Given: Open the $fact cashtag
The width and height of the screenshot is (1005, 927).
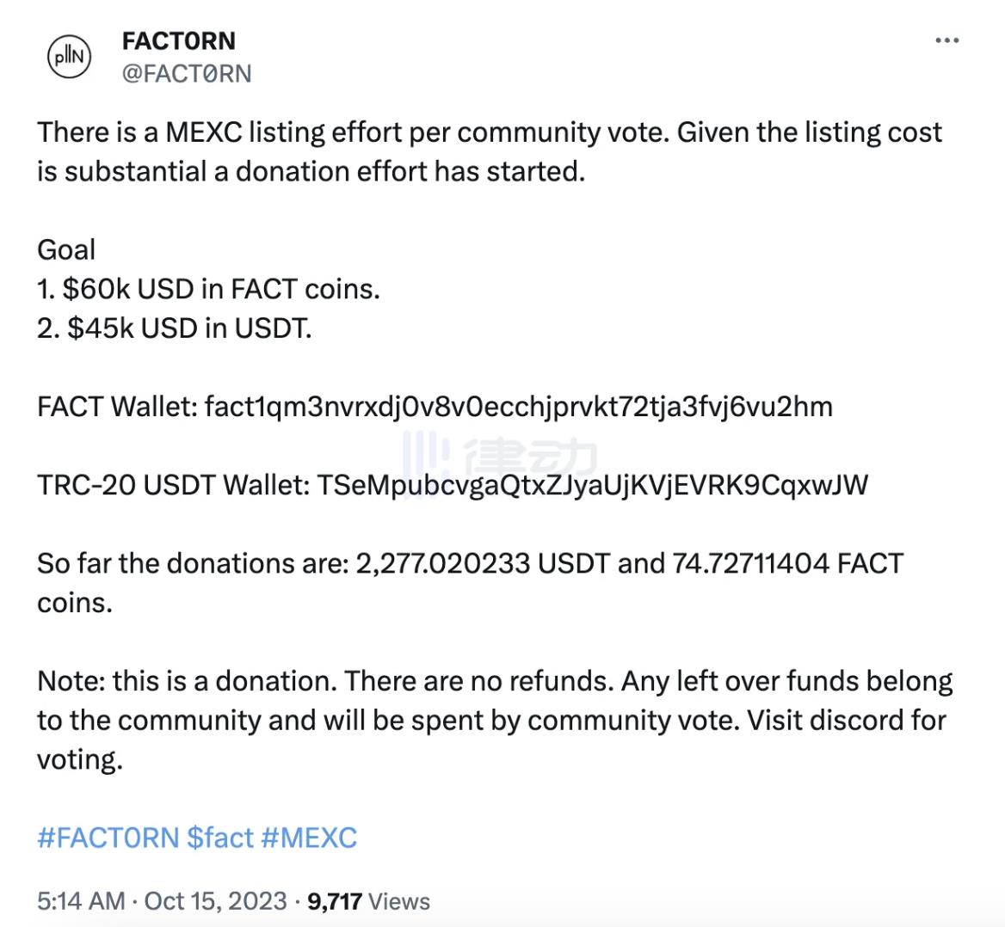Looking at the screenshot, I should (x=220, y=838).
